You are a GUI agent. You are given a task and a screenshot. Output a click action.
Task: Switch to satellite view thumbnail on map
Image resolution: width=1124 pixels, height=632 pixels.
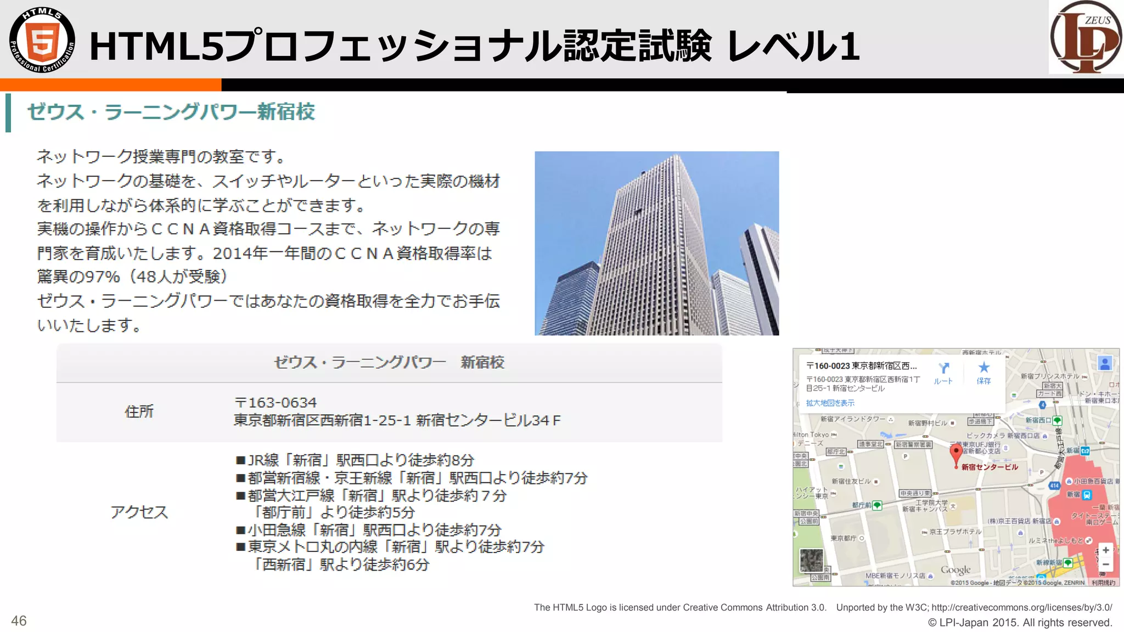tap(811, 561)
